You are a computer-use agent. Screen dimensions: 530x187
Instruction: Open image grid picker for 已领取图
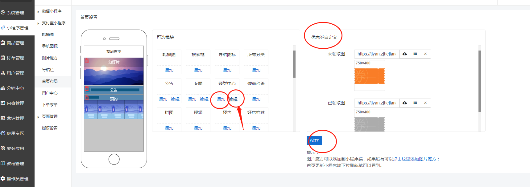coord(415,103)
